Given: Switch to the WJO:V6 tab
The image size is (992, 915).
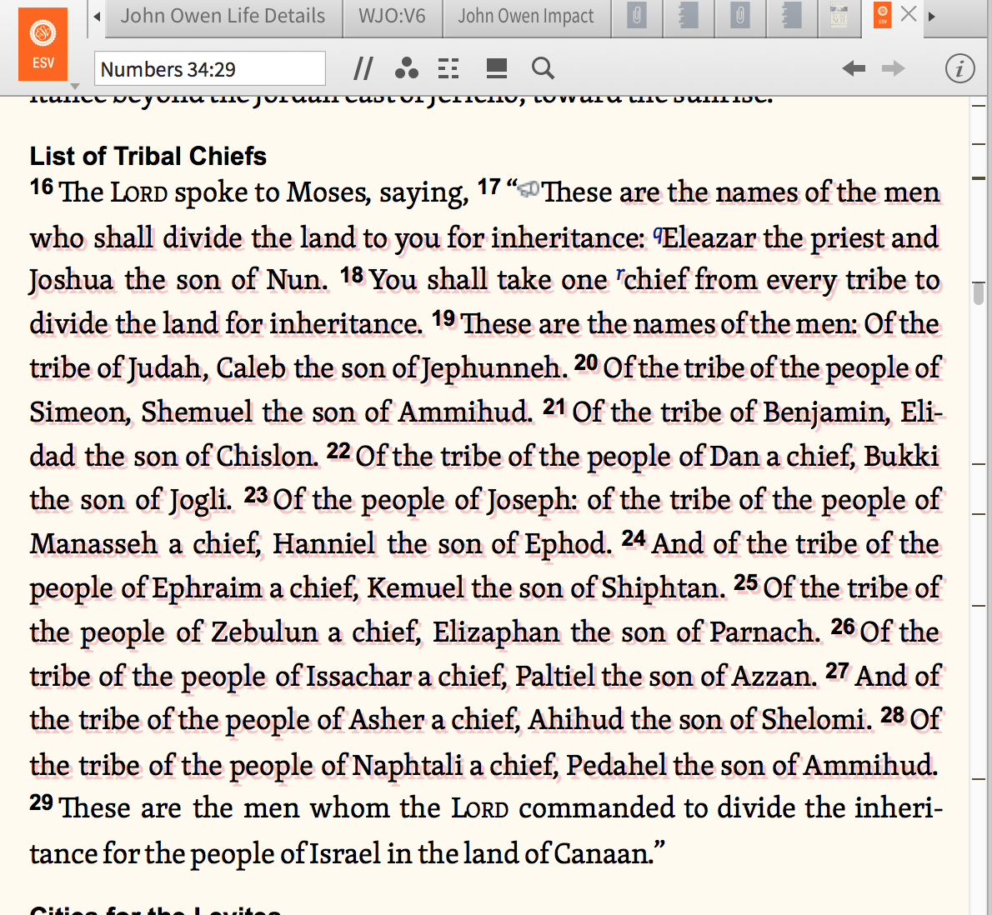Looking at the screenshot, I should (393, 17).
